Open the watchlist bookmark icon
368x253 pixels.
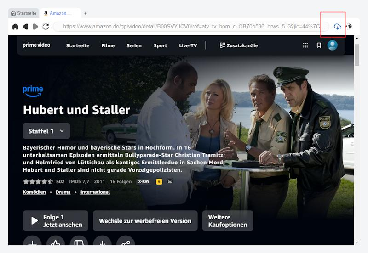[319, 45]
